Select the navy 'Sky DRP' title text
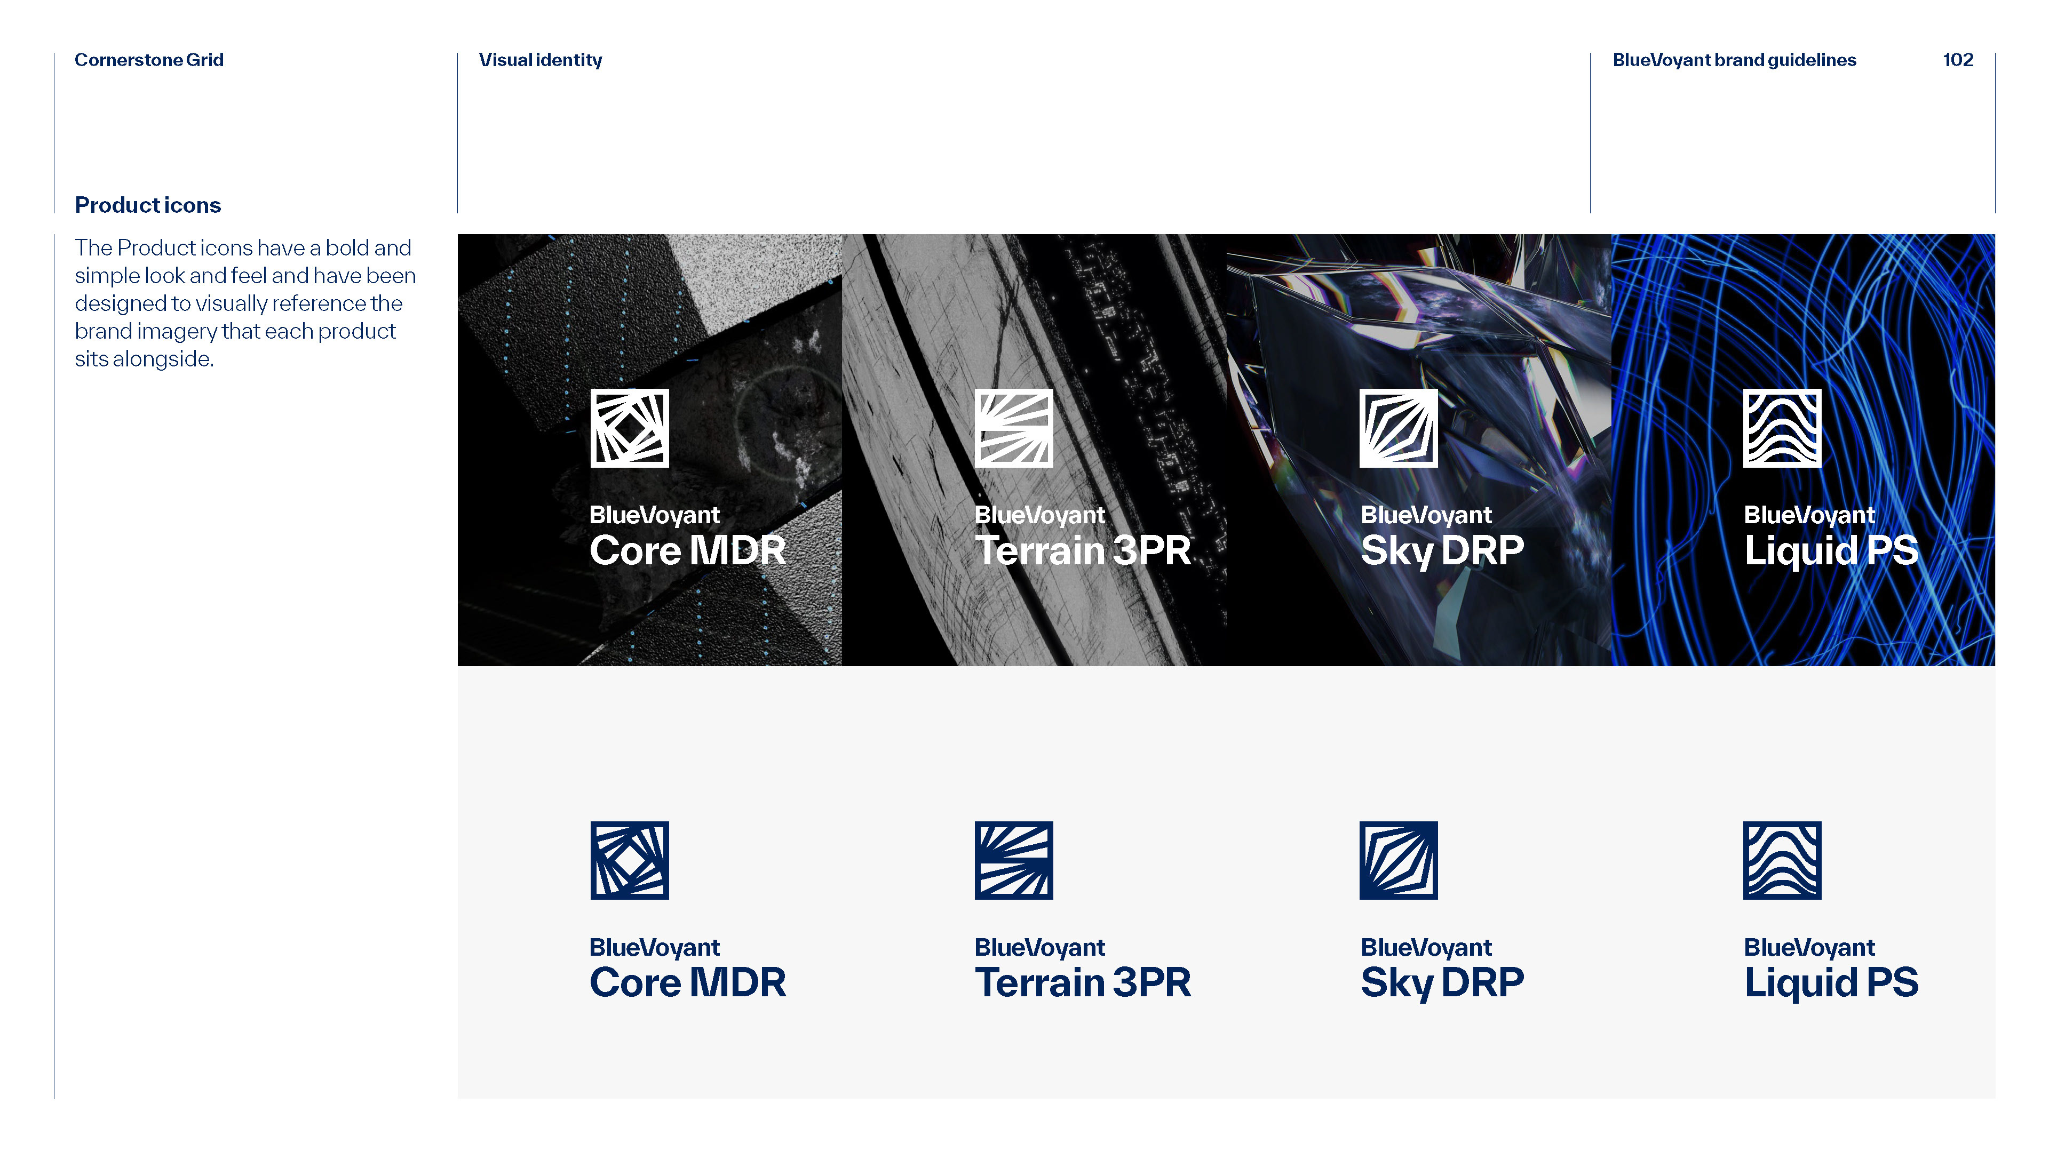Image resolution: width=2049 pixels, height=1152 pixels. 1442,984
